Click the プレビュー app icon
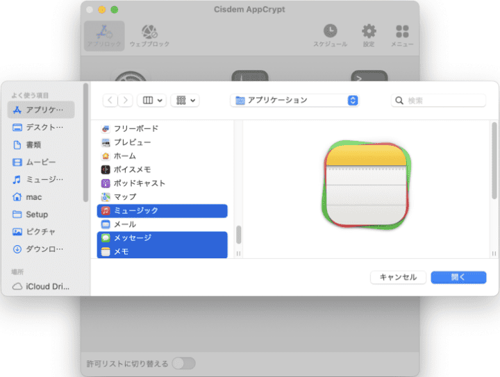500x377 pixels. click(x=106, y=142)
